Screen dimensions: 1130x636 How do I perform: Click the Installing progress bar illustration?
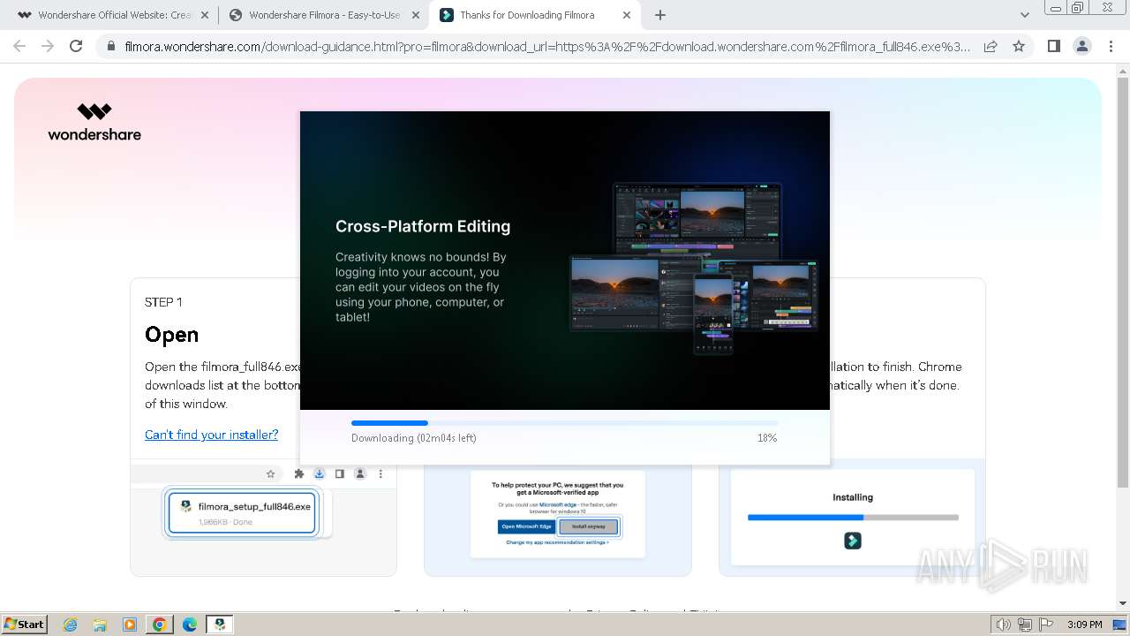pyautogui.click(x=853, y=518)
